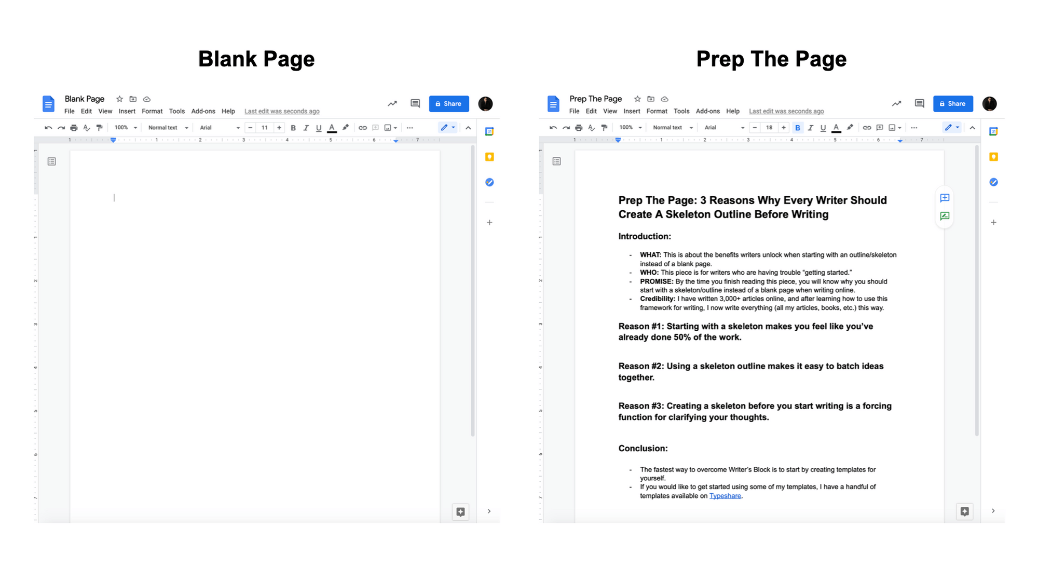This screenshot has width=1038, height=582.
Task: Click the insert link icon in Blank Page toolbar
Action: pos(362,128)
